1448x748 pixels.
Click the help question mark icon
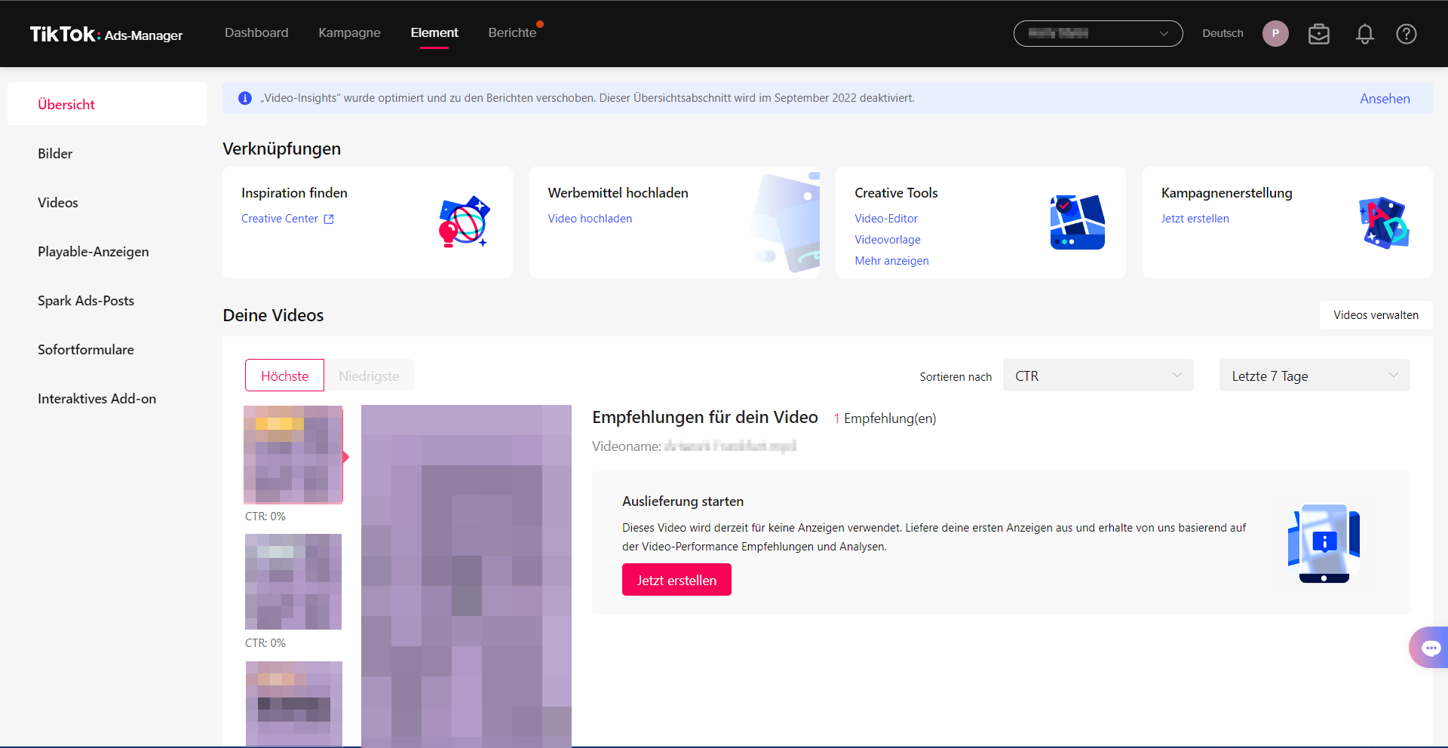coord(1406,34)
